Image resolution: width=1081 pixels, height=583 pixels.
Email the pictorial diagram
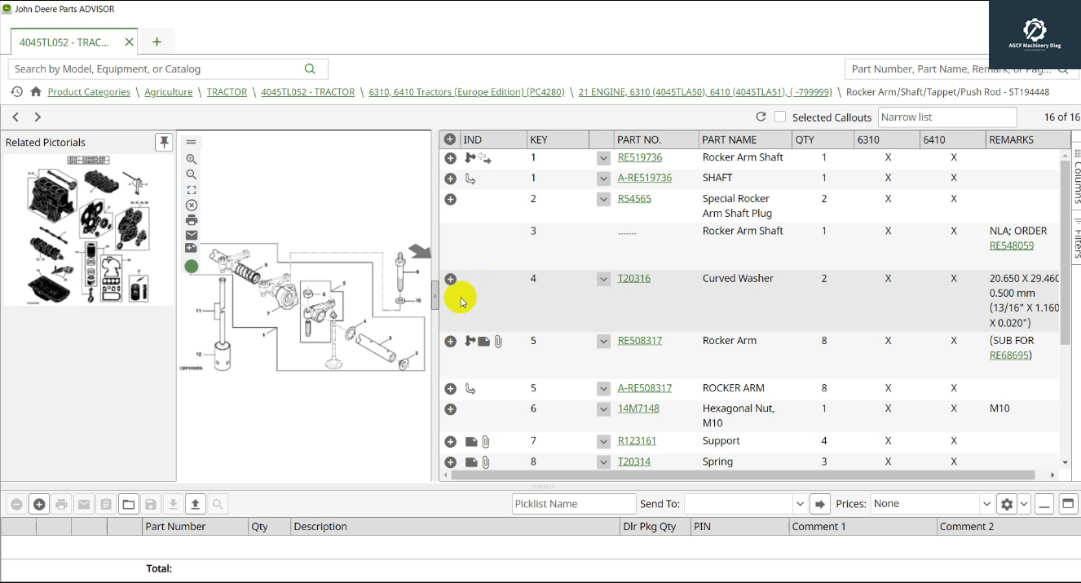click(x=191, y=236)
